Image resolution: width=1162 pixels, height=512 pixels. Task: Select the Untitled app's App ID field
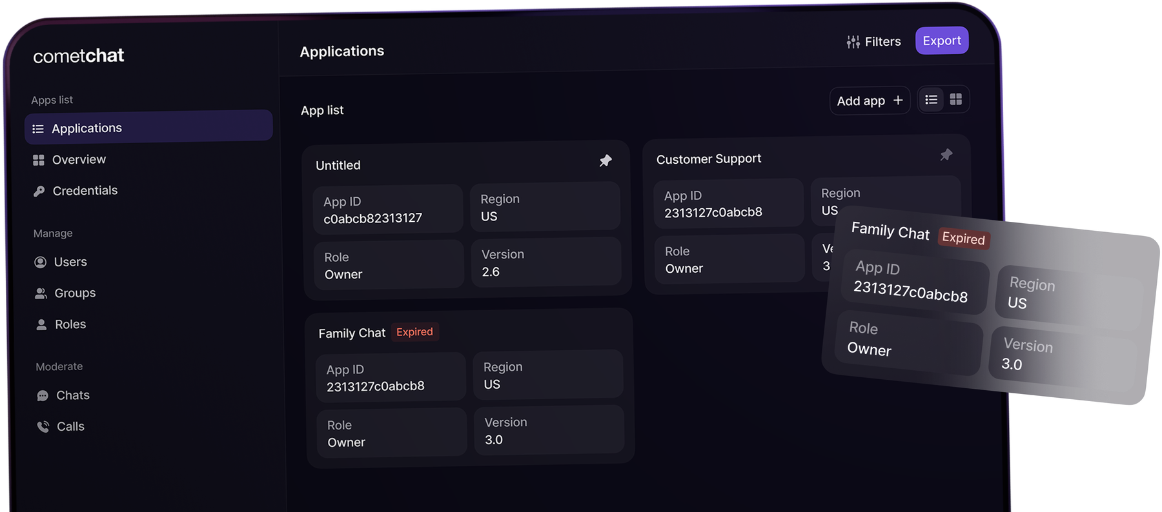click(x=387, y=210)
